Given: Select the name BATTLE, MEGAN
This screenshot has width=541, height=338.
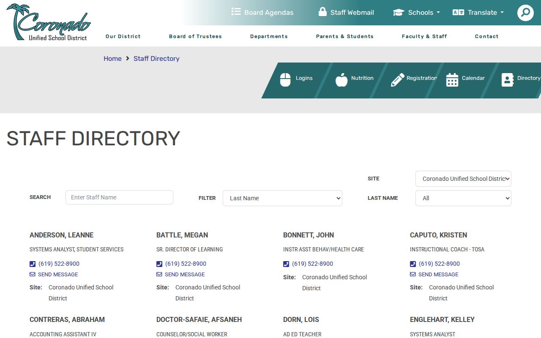Looking at the screenshot, I should [182, 235].
